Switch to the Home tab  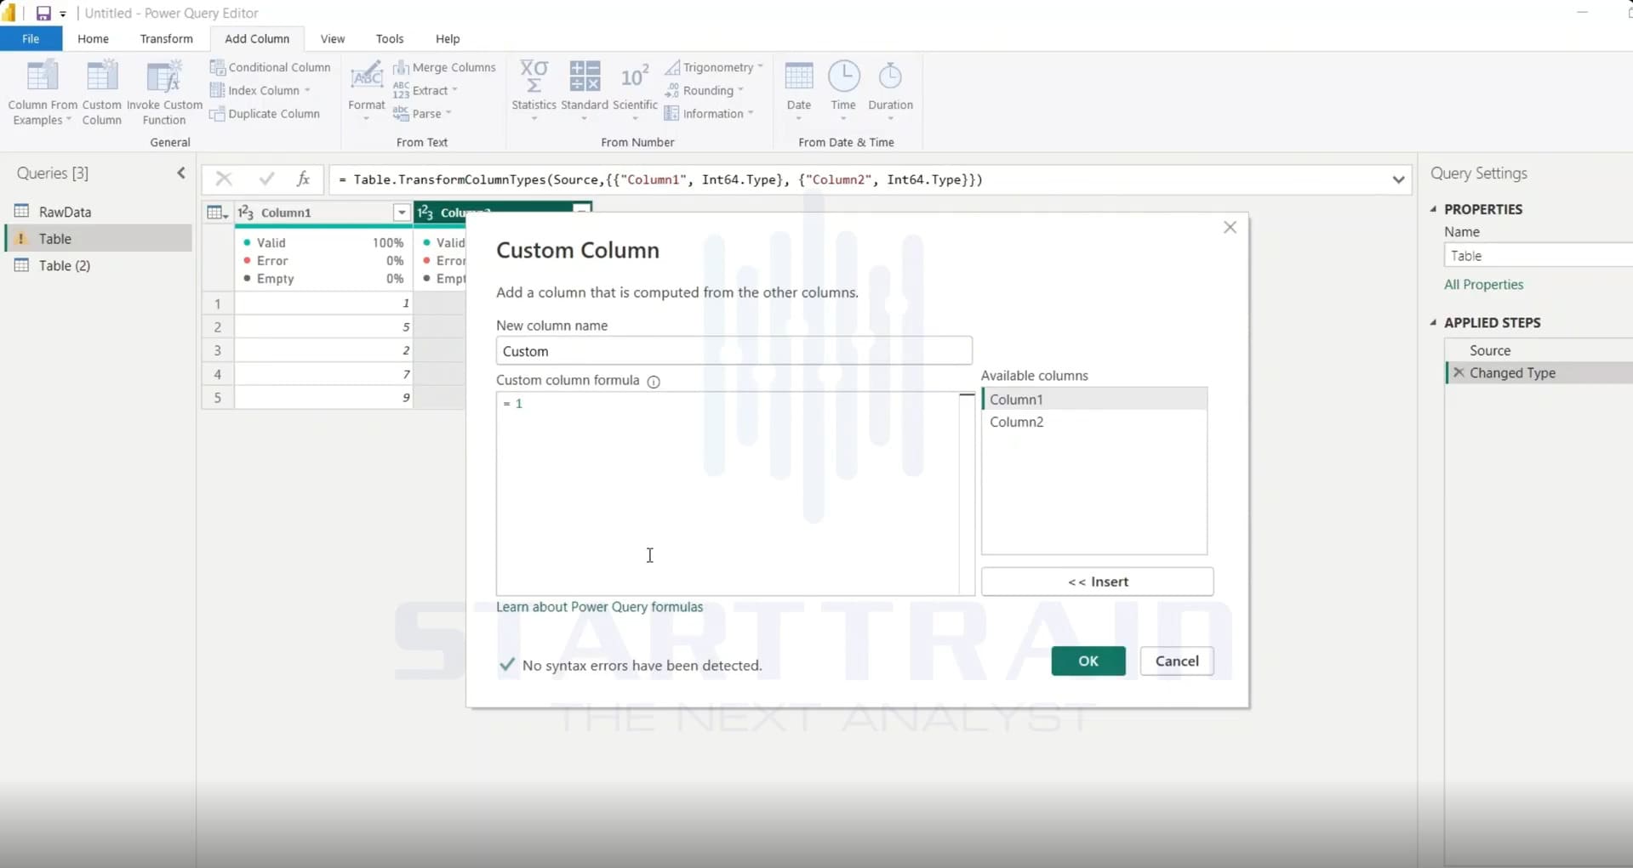(93, 38)
